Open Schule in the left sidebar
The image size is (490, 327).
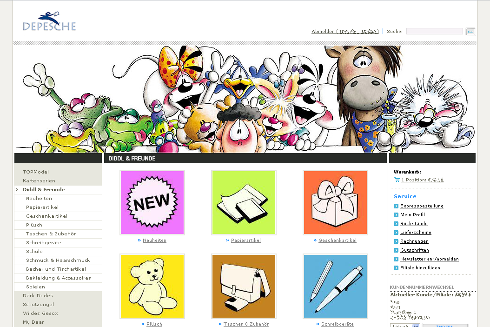coord(34,251)
